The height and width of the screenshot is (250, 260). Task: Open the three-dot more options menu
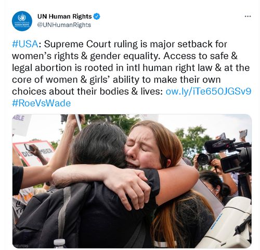(x=248, y=17)
